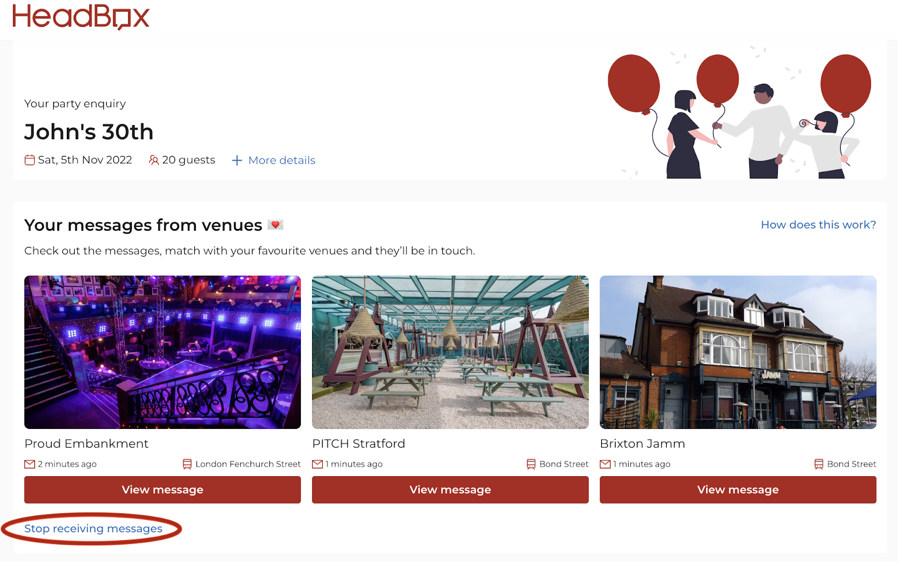Click the Proud Embankment venue name
The height and width of the screenshot is (562, 898).
86,444
